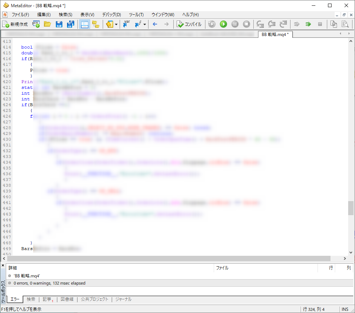The height and width of the screenshot is (313, 355).
Task: Close the toolbox panel with the X
Action: point(3,266)
